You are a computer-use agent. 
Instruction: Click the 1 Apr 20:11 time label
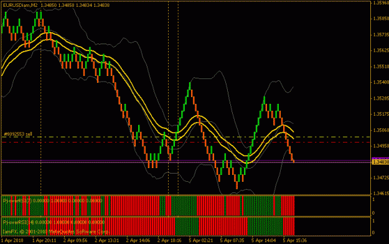[44, 240]
